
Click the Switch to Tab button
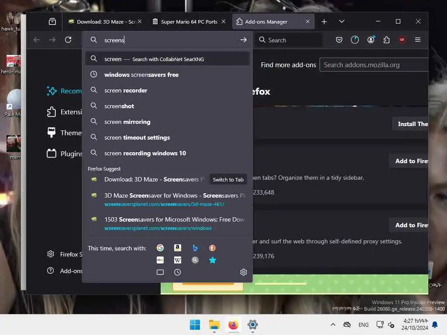click(x=228, y=179)
